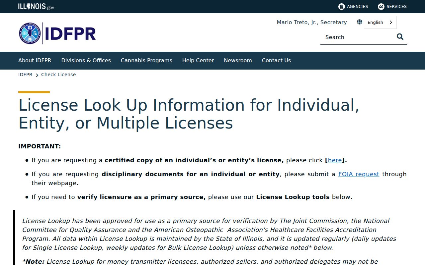Viewport: 425px width, 265px height.
Task: Click the Illinois.gov logo
Action: [x=36, y=6]
